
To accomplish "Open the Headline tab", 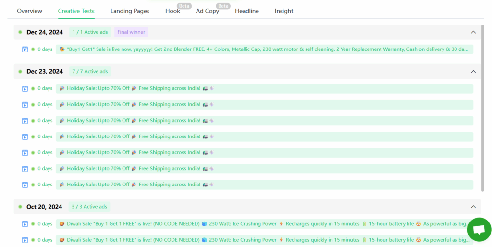I will pos(247,11).
